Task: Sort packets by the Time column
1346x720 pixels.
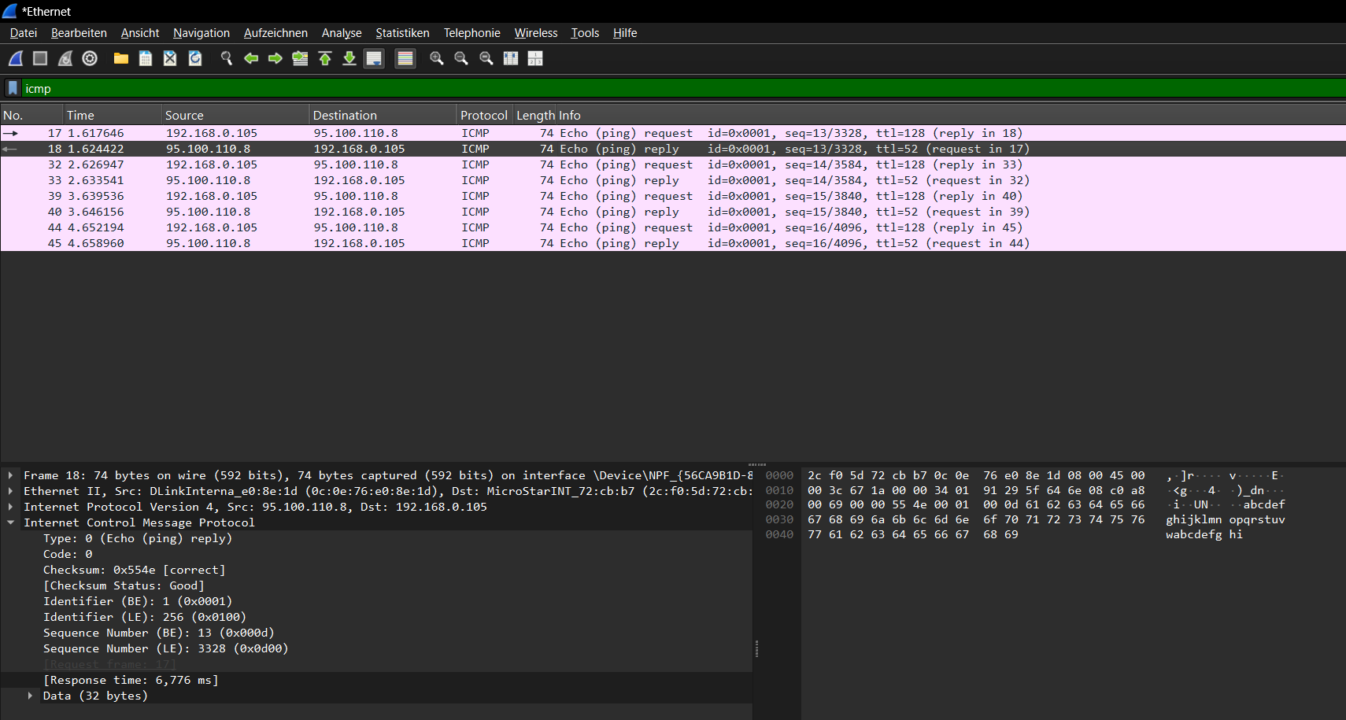Action: (x=113, y=115)
